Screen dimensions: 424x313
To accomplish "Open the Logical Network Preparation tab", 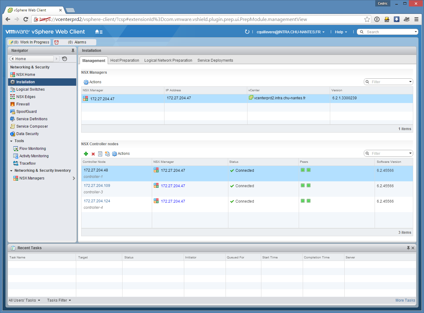I will [x=168, y=60].
